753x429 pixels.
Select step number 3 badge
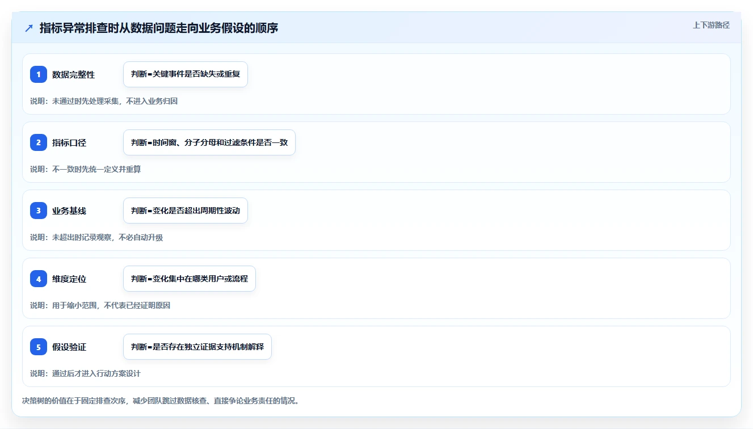pyautogui.click(x=39, y=211)
